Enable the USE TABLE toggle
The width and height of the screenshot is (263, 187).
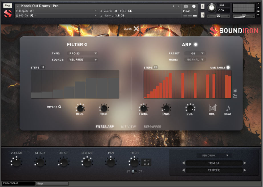(x=228, y=67)
